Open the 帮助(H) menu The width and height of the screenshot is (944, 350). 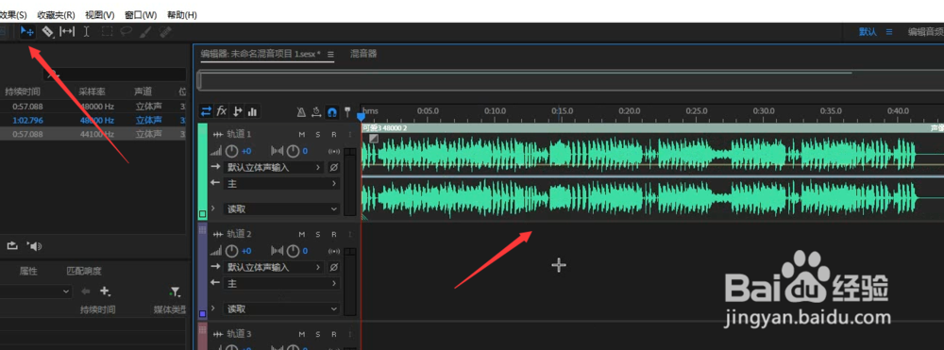coord(182,14)
